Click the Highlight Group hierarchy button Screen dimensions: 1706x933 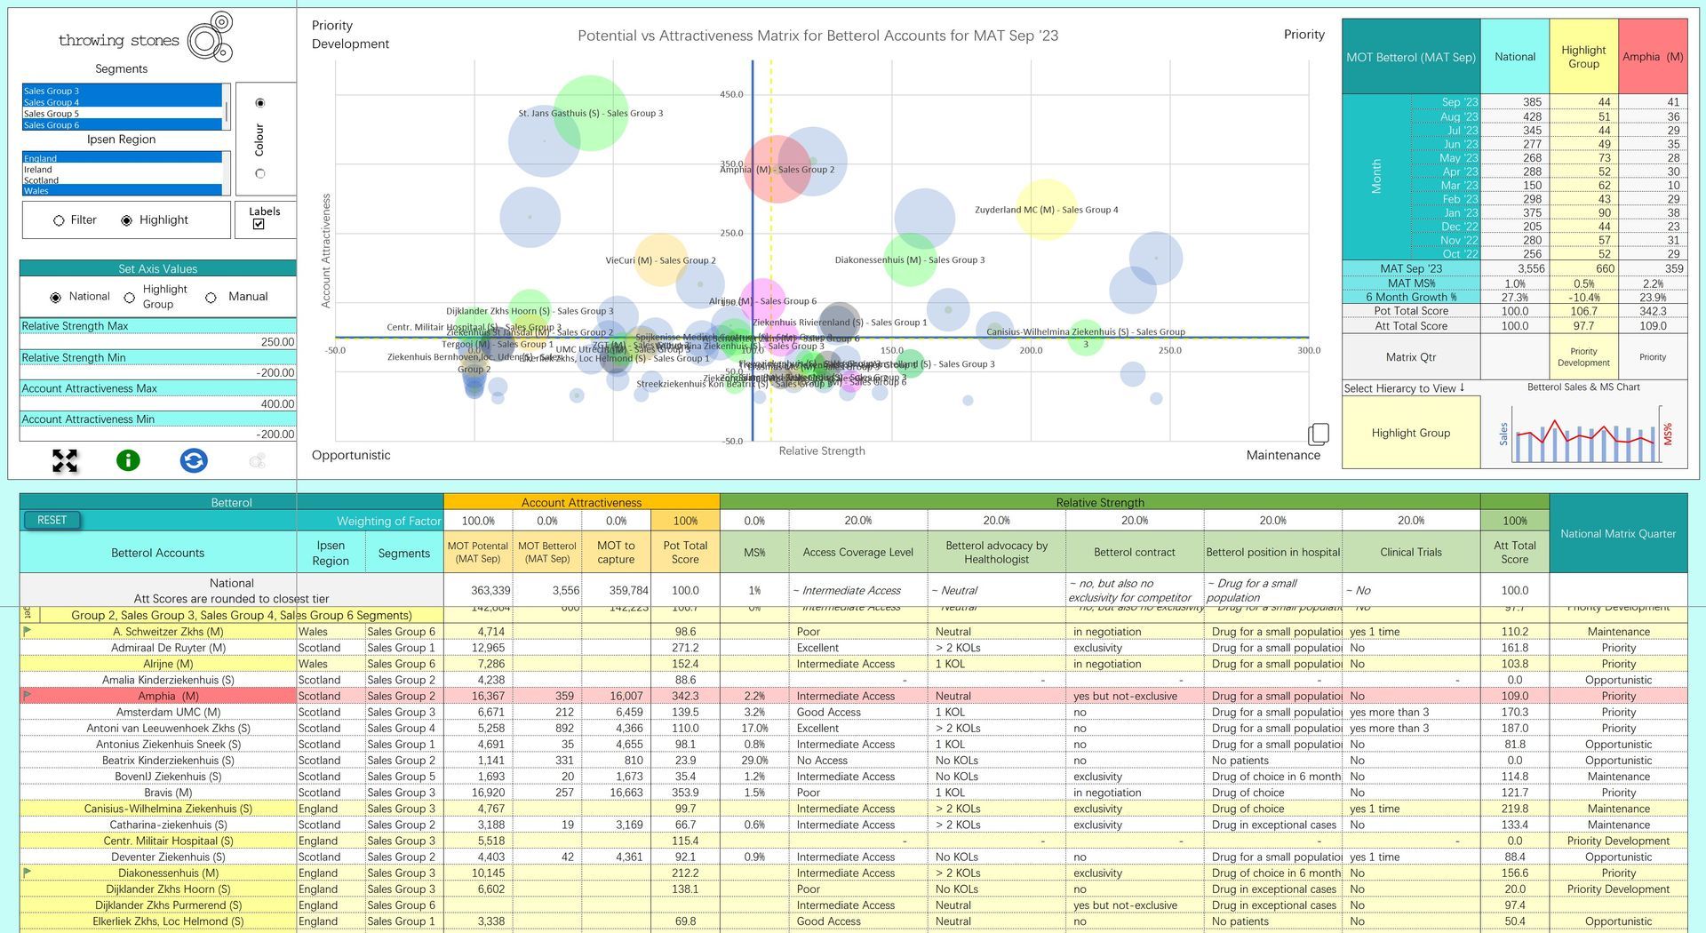click(1410, 433)
